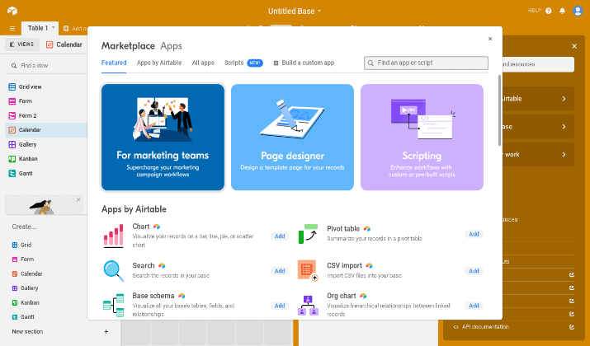590x346 pixels.
Task: Click the Pivot table app icon
Action: (308, 234)
